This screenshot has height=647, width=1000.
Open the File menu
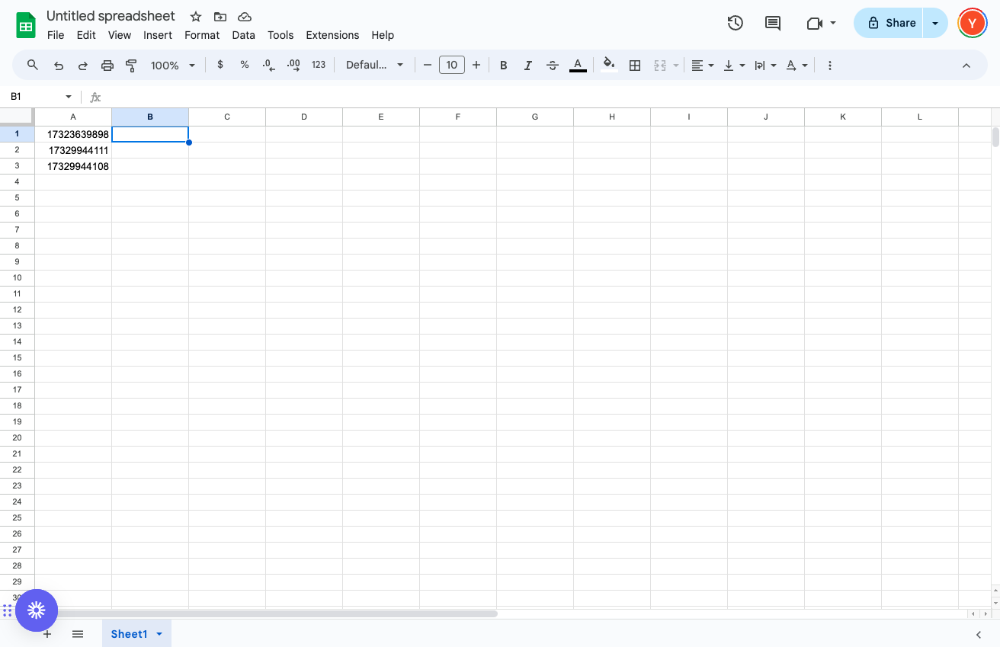(56, 35)
